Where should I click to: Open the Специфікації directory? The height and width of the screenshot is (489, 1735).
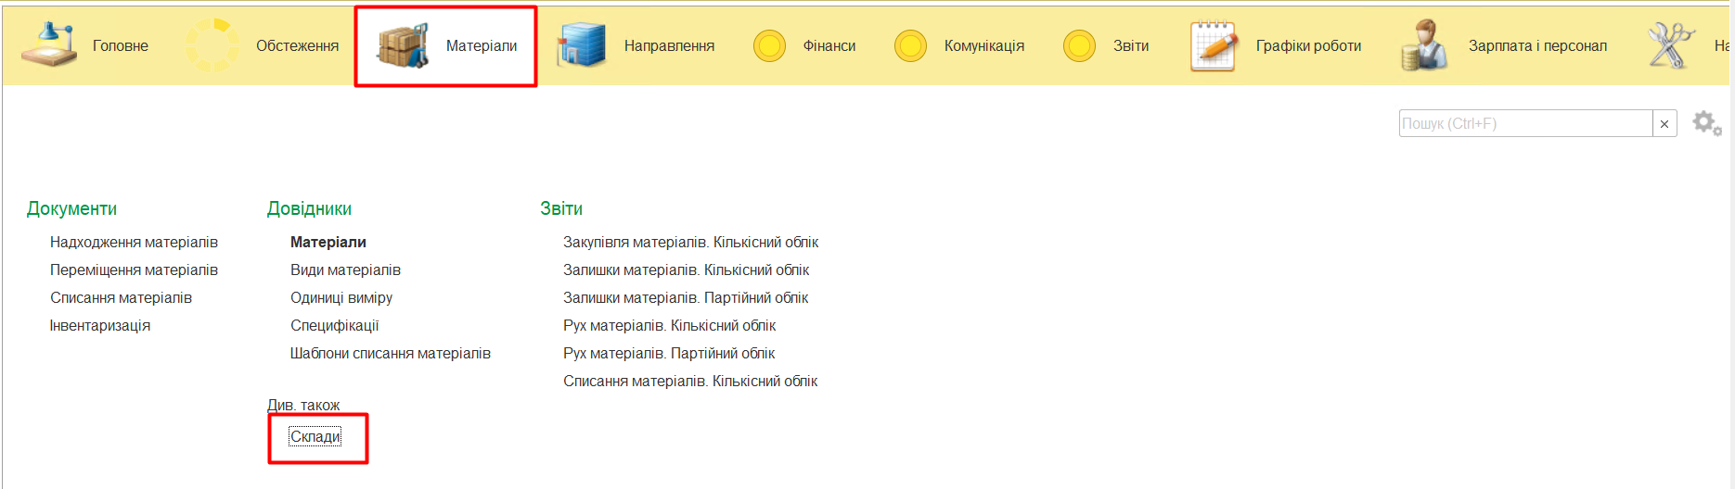pos(334,325)
